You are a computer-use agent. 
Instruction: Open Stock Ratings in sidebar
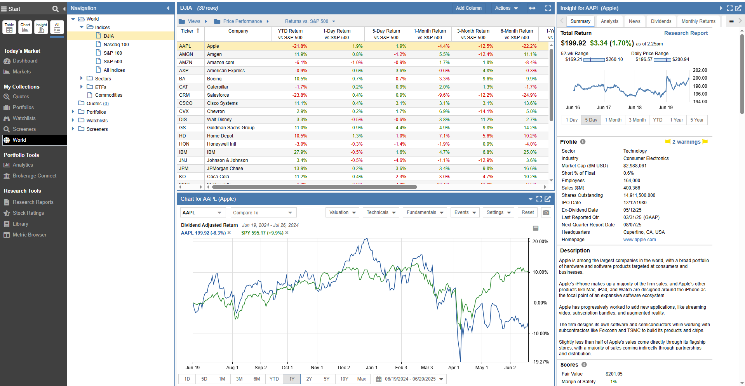tap(28, 213)
